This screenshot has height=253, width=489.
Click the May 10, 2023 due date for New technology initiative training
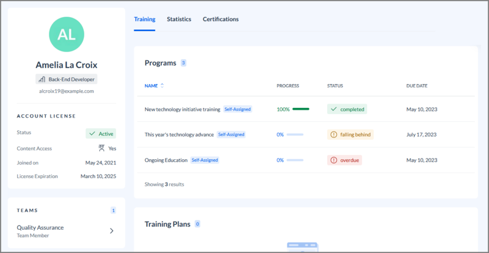click(422, 109)
